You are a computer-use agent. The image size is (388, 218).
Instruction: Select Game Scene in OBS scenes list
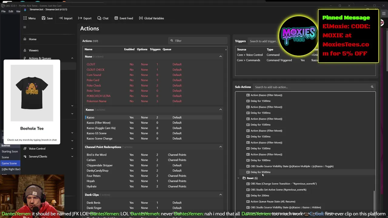pyautogui.click(x=10, y=163)
